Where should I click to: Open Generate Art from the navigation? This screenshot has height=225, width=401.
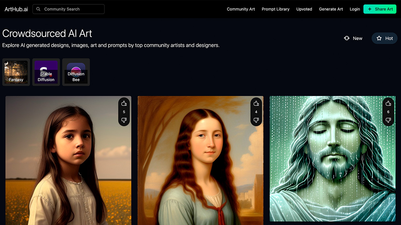pos(331,9)
